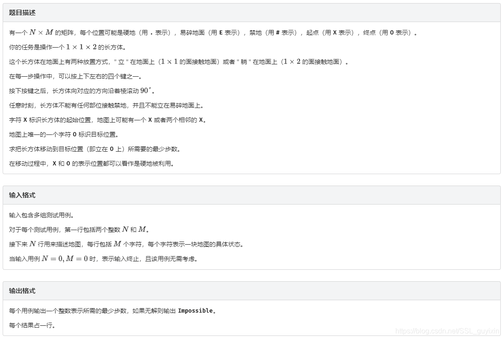The image size is (503, 339).
Task: Click the line starting 有一个 N × M 的矩阵
Action: click(213, 33)
